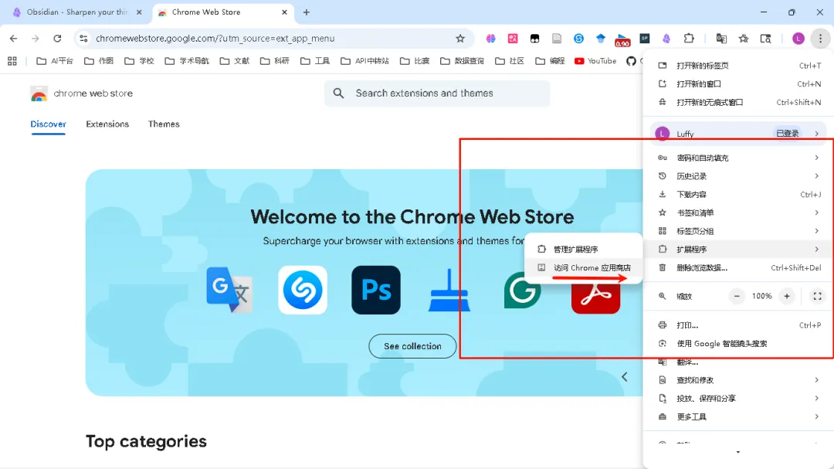
Task: Select 打开新的标签页 menu item
Action: [x=738, y=66]
